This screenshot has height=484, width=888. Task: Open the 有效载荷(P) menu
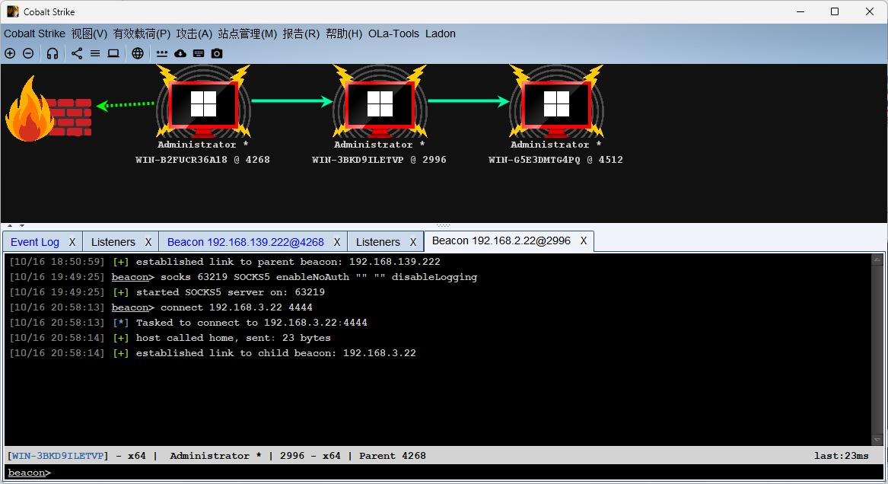click(x=142, y=33)
